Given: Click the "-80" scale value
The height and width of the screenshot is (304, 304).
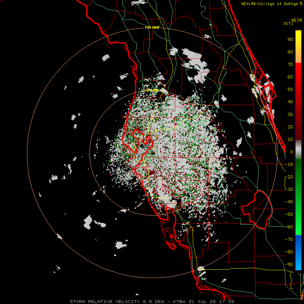Looking at the screenshot, I should click(x=289, y=252).
